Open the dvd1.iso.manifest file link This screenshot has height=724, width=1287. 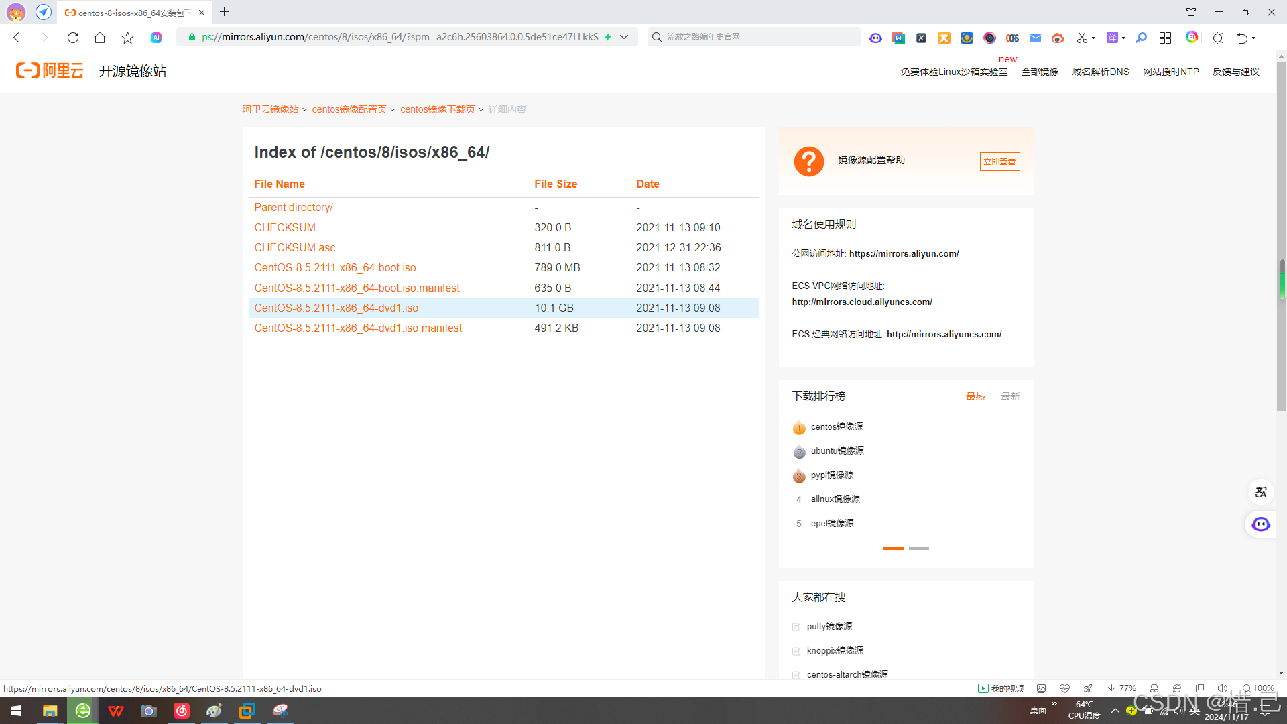pos(358,328)
